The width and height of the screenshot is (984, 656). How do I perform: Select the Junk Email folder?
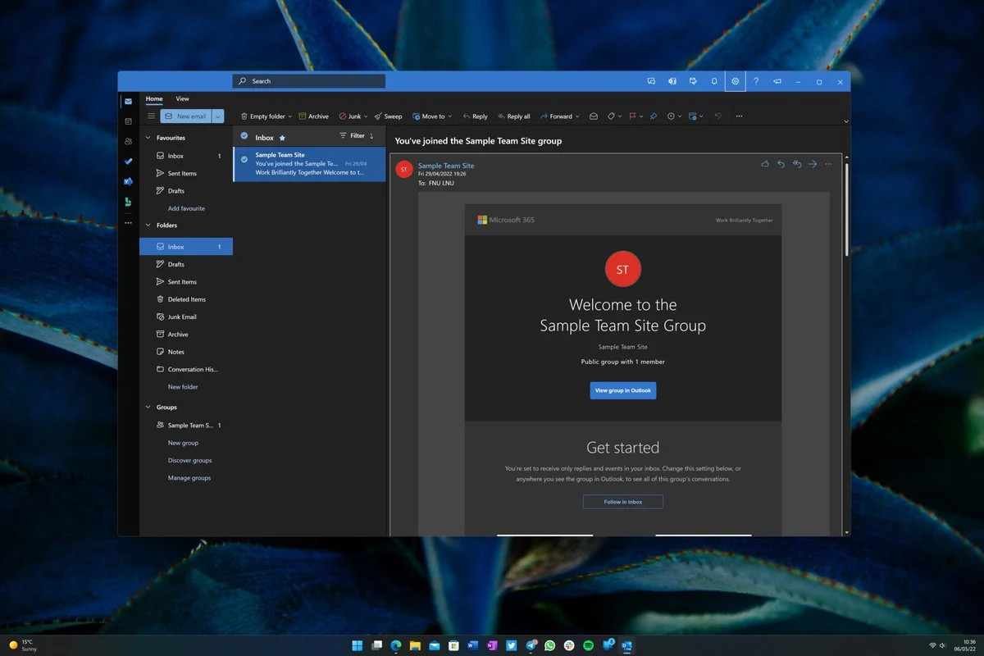(181, 317)
